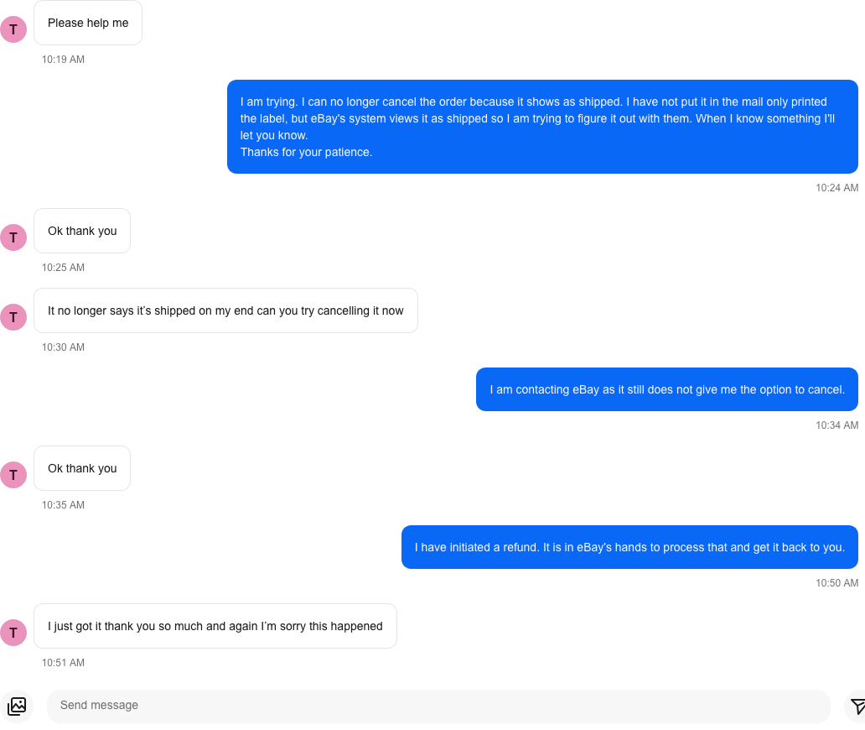This screenshot has width=865, height=730.
Task: Click the 10:34 AM timestamp
Action: pos(837,425)
